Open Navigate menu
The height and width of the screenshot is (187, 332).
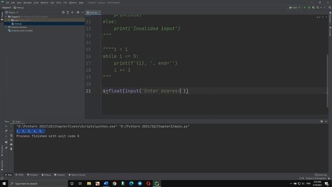27,3
